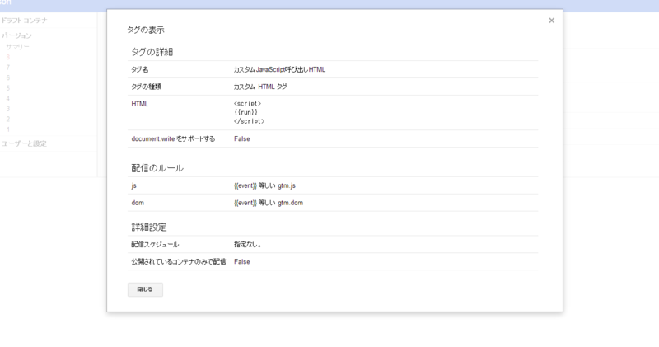
Task: Click the 公開されているコンテナのみで配信 label
Action: pos(179,261)
